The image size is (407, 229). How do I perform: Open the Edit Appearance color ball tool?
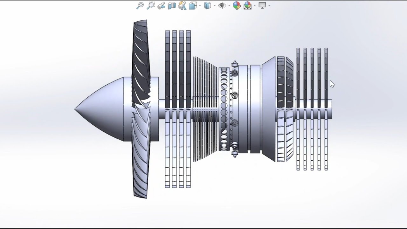pyautogui.click(x=237, y=5)
